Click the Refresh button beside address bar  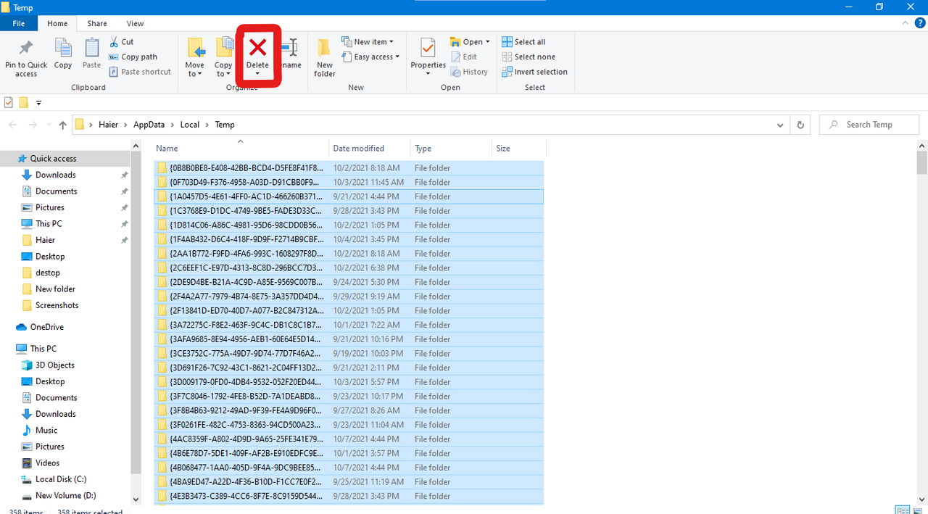(800, 125)
